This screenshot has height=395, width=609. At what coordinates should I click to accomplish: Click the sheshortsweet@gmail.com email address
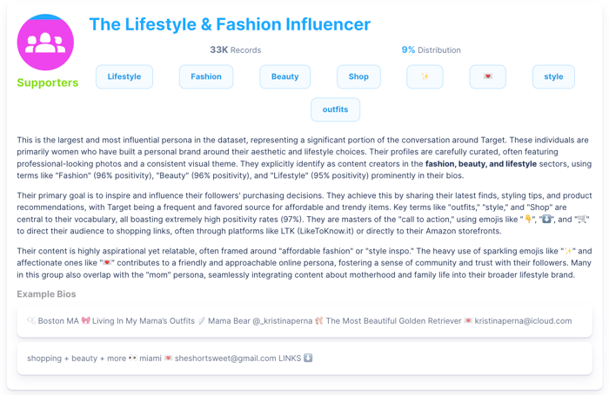click(x=224, y=358)
